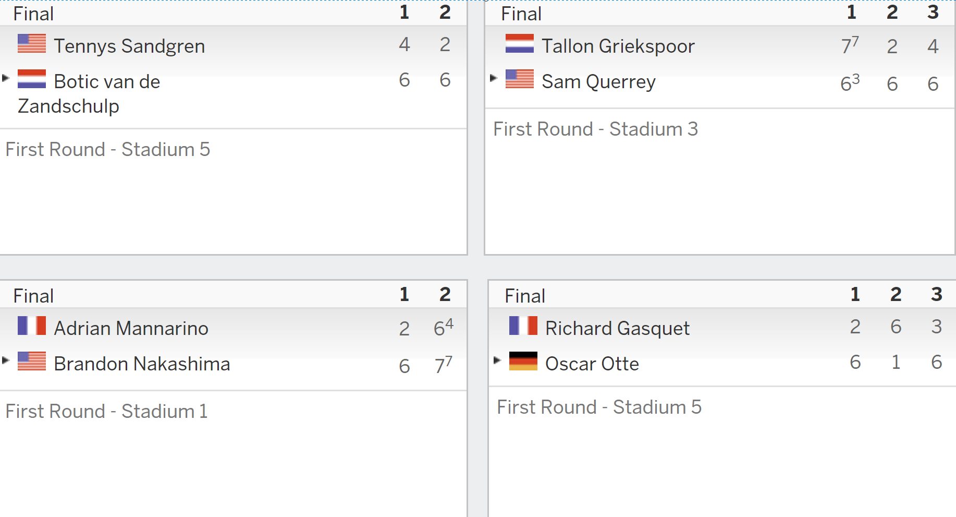Click the USA flag beside Tennys Sandgren

(x=32, y=43)
